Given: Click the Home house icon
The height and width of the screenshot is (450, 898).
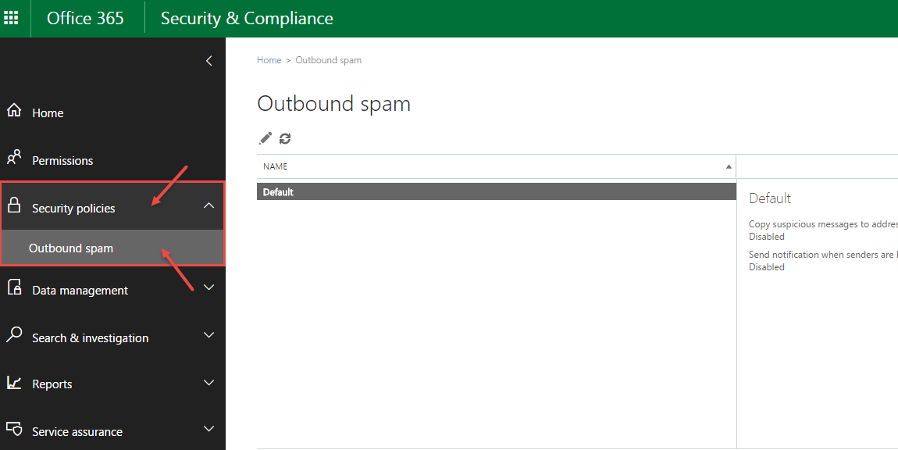Looking at the screenshot, I should click(14, 111).
